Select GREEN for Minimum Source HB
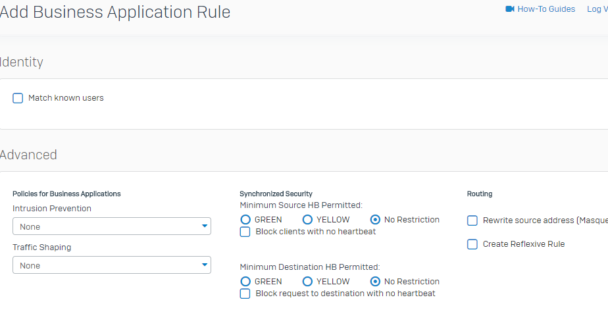This screenshot has height=310, width=608. click(x=245, y=220)
